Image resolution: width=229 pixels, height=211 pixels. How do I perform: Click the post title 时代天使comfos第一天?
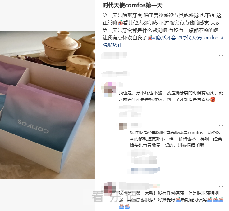(x=132, y=5)
